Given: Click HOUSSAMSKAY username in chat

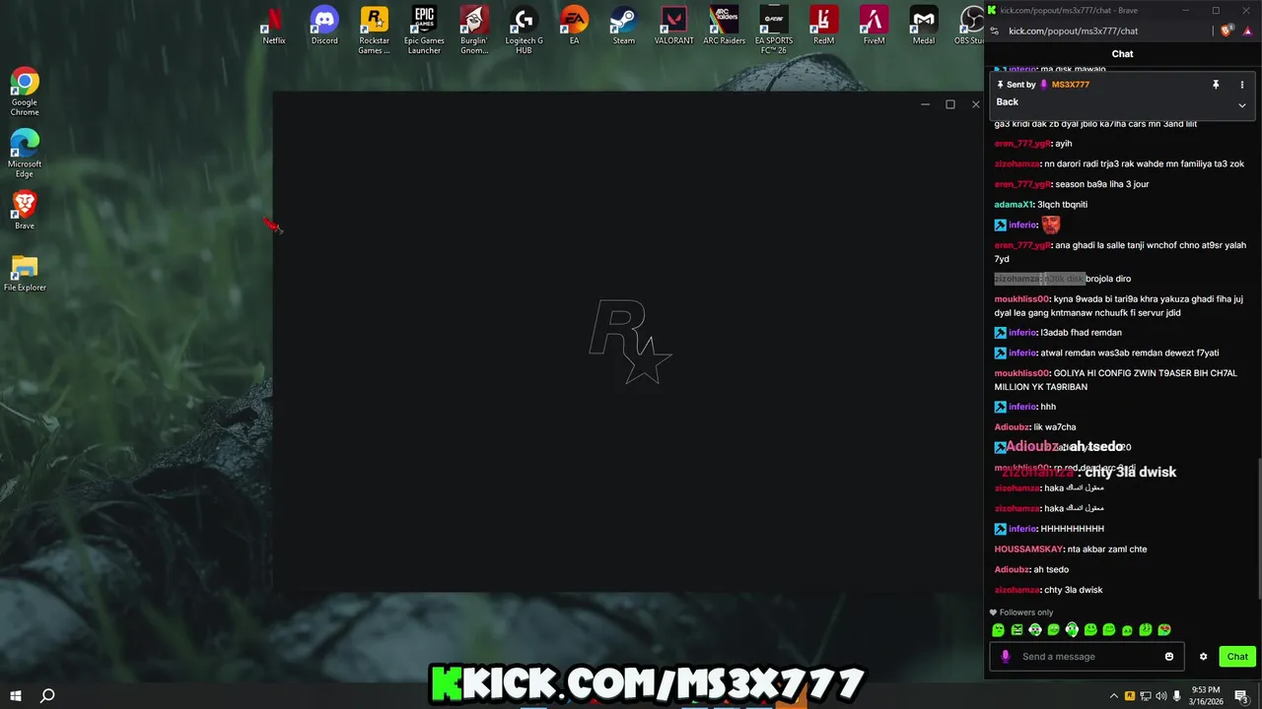Looking at the screenshot, I should pyautogui.click(x=1028, y=549).
